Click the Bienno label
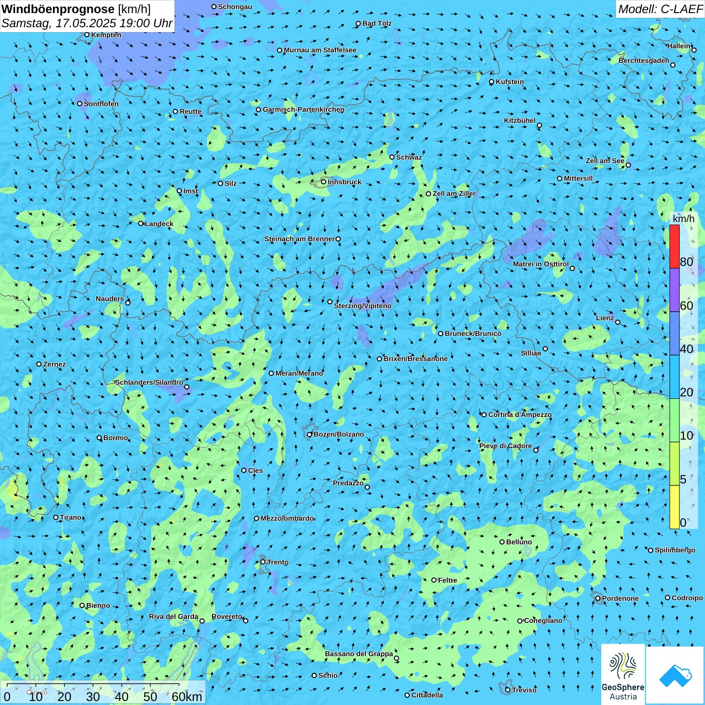 [98, 605]
